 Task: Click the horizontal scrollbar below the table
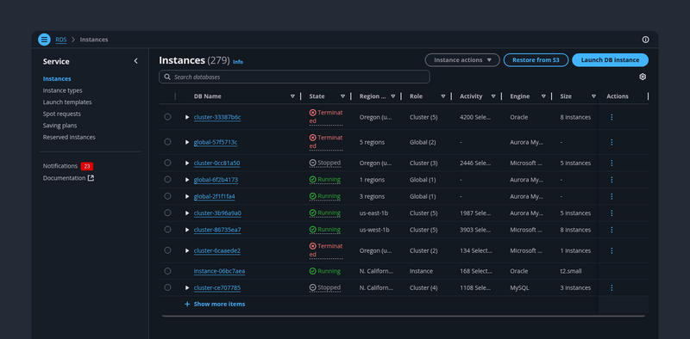403,315
